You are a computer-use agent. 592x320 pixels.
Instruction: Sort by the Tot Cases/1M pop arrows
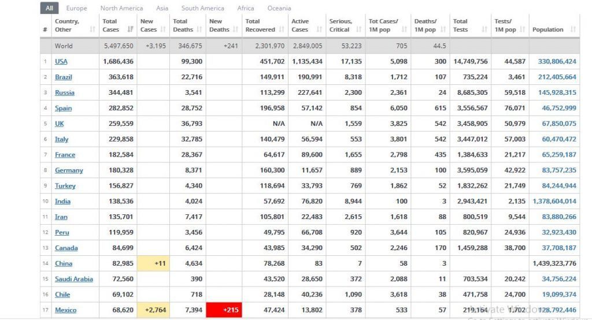tap(404, 29)
